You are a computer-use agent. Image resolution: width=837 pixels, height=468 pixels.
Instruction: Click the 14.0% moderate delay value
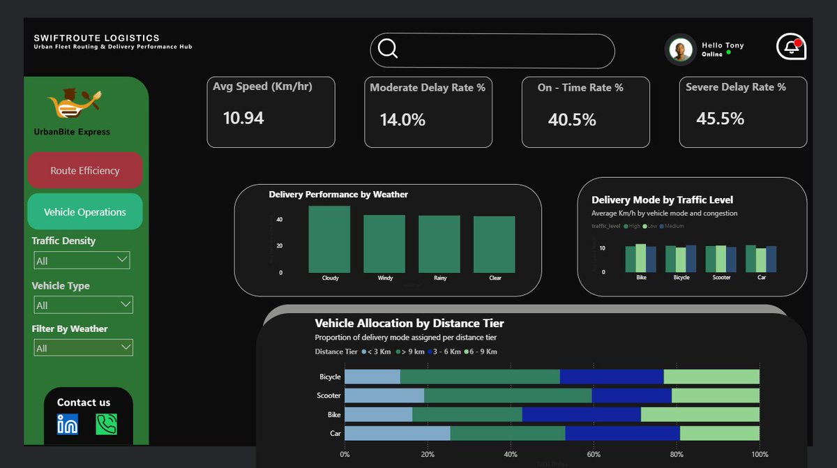tap(402, 120)
